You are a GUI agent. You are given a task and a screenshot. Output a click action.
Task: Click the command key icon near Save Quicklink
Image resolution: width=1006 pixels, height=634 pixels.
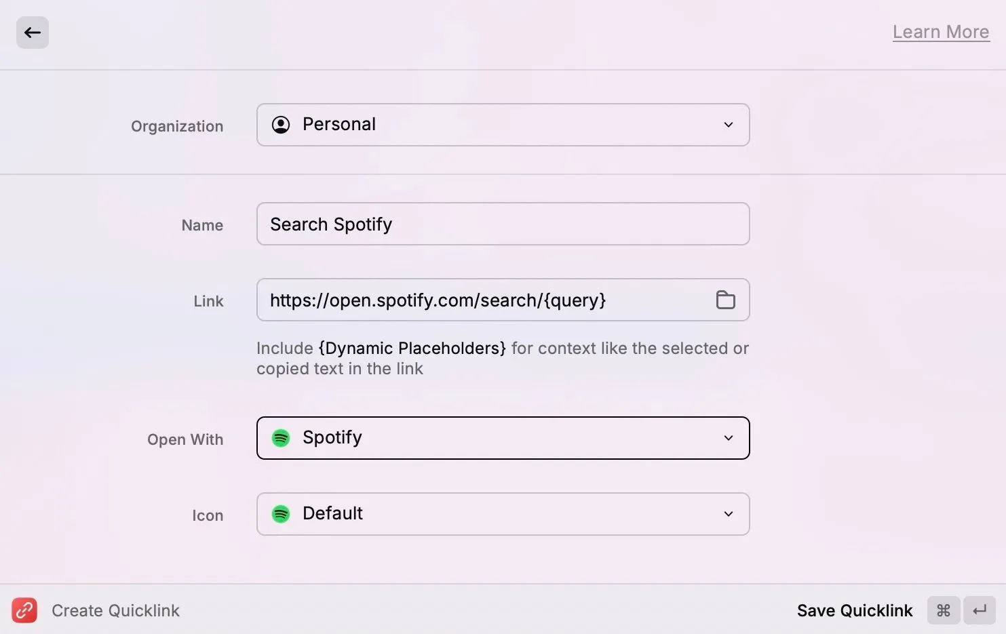[942, 610]
